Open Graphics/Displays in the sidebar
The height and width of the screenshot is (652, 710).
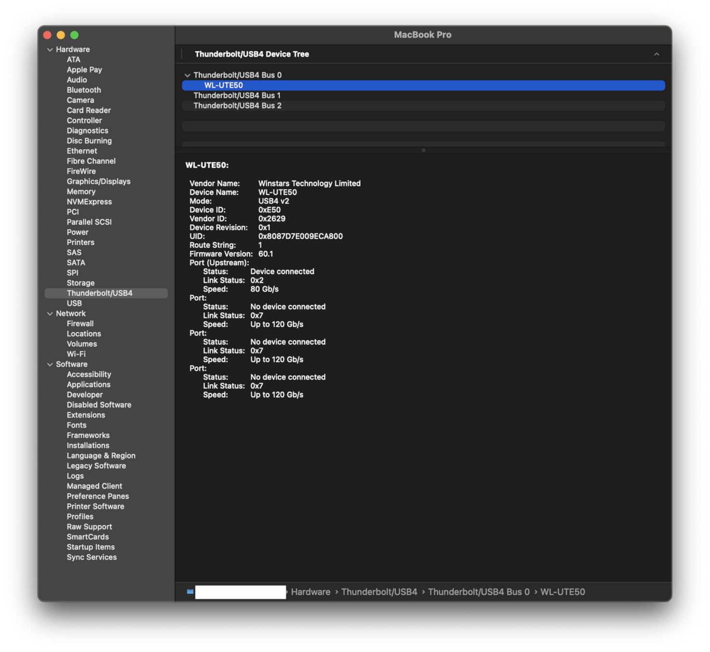98,181
